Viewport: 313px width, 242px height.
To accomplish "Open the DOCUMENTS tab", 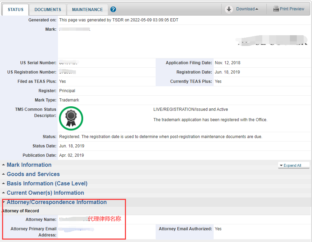I will [48, 10].
